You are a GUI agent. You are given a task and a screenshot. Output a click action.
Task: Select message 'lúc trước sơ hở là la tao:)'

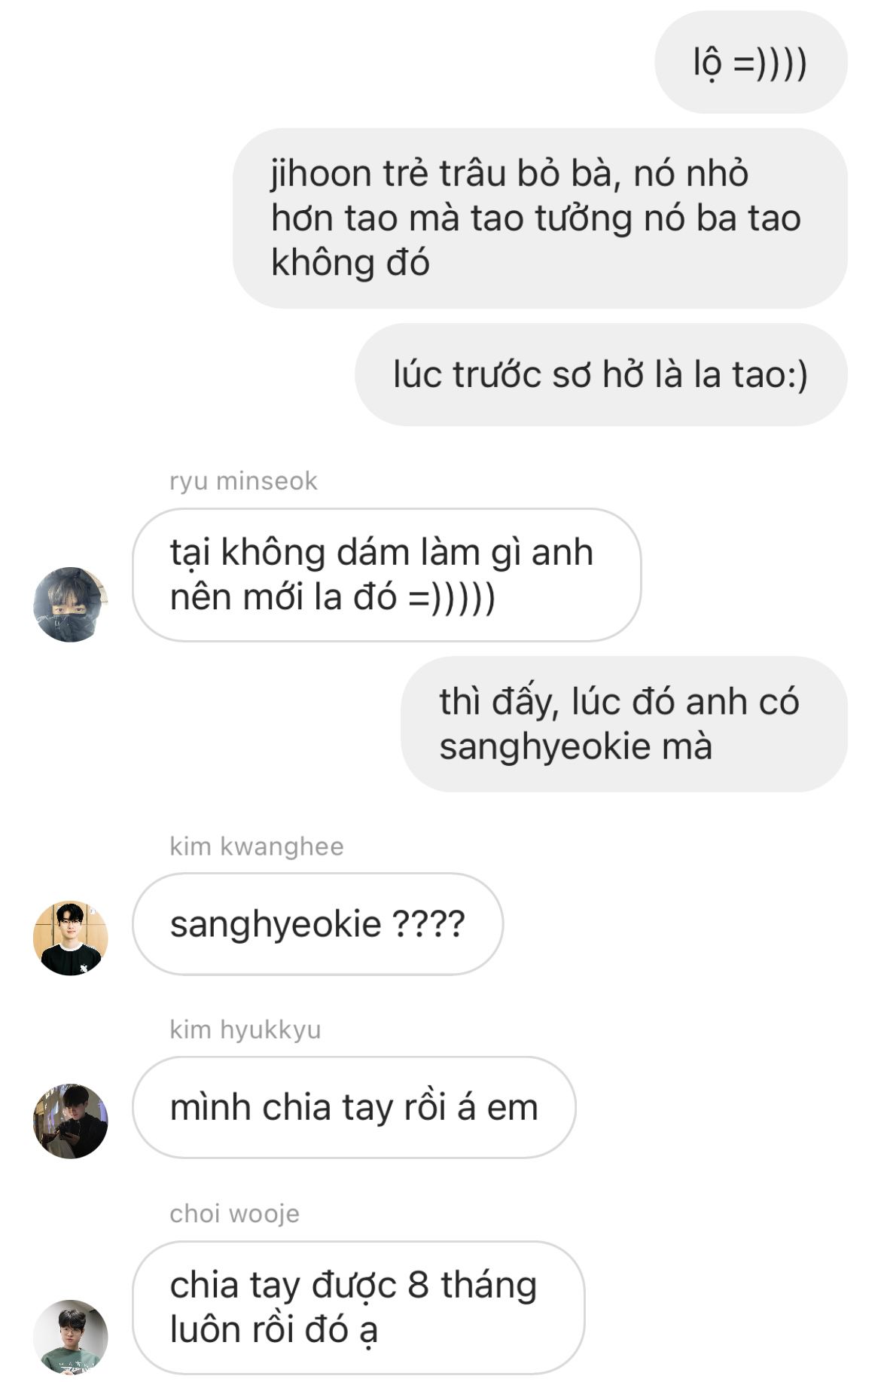tap(601, 374)
